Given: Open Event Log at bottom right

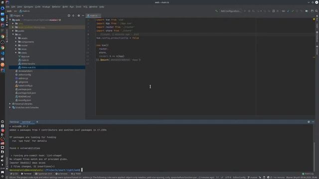Looking at the screenshot, I should pyautogui.click(x=308, y=174).
